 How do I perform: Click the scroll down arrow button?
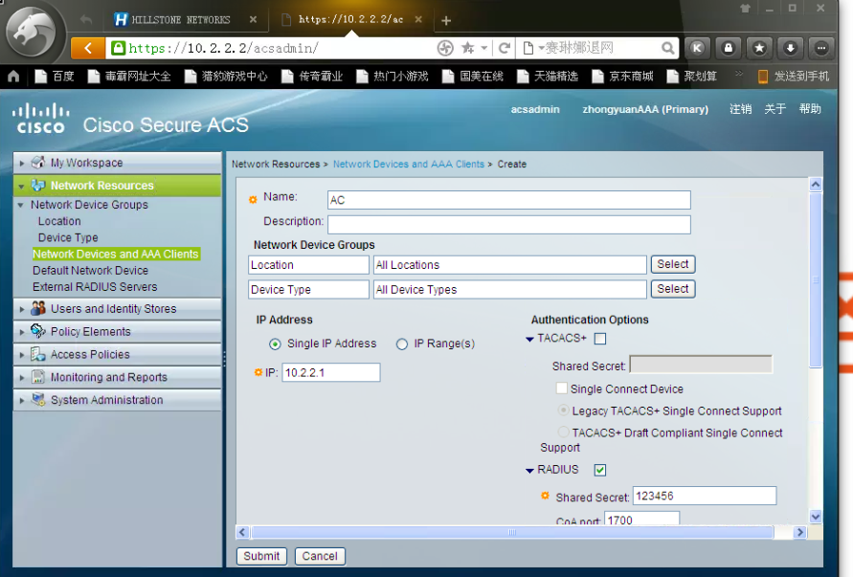(816, 517)
